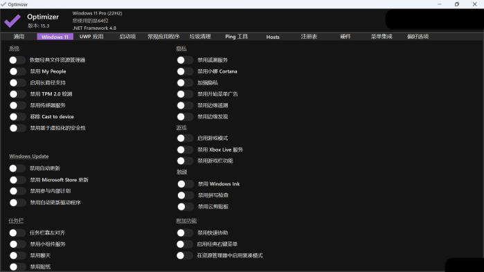Click the 任务栏 section heading

16,221
